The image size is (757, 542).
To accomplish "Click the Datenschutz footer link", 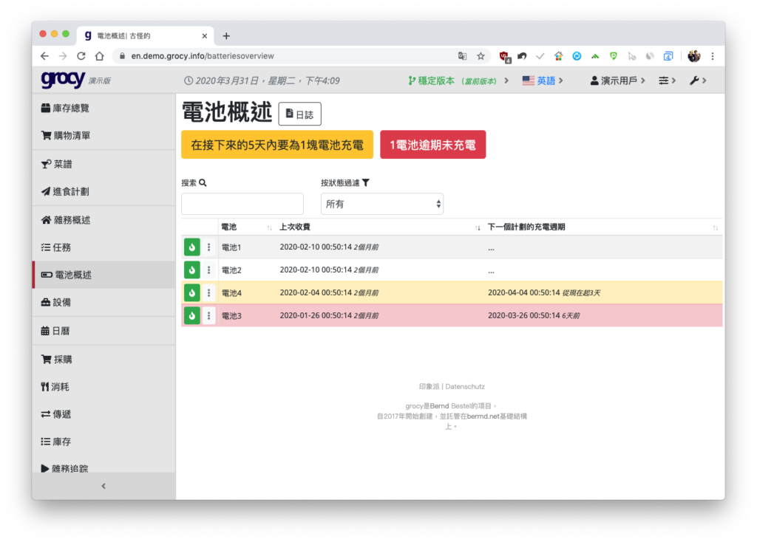I will [x=465, y=387].
